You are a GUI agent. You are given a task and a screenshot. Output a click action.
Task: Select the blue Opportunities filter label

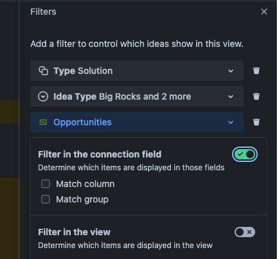click(82, 122)
